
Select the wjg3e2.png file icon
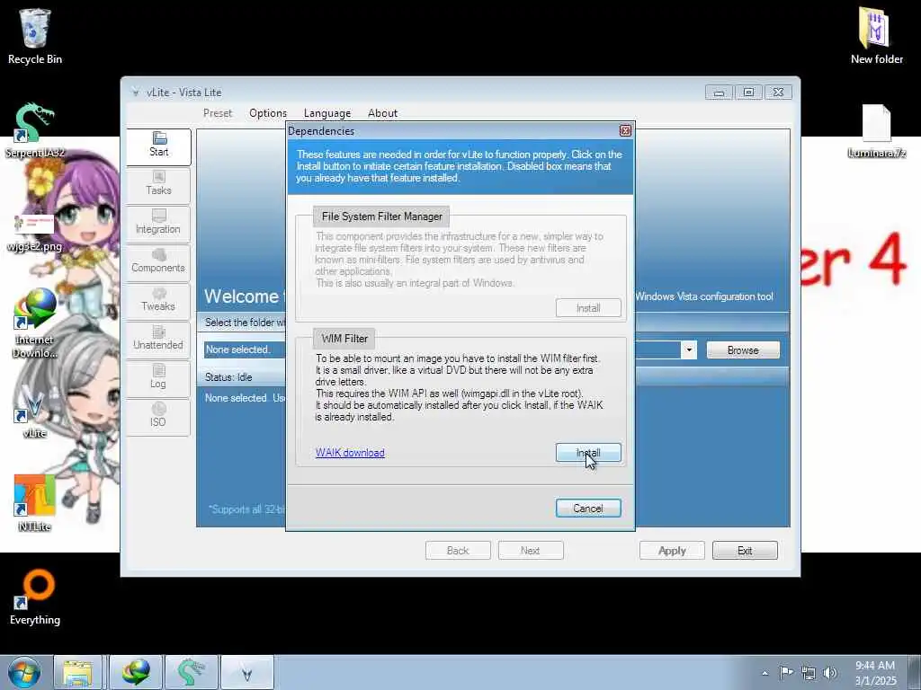click(35, 234)
